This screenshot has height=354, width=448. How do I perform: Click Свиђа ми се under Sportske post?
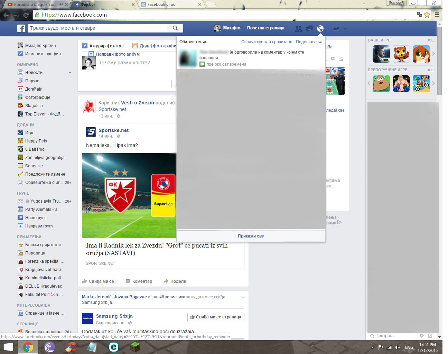tap(98, 281)
